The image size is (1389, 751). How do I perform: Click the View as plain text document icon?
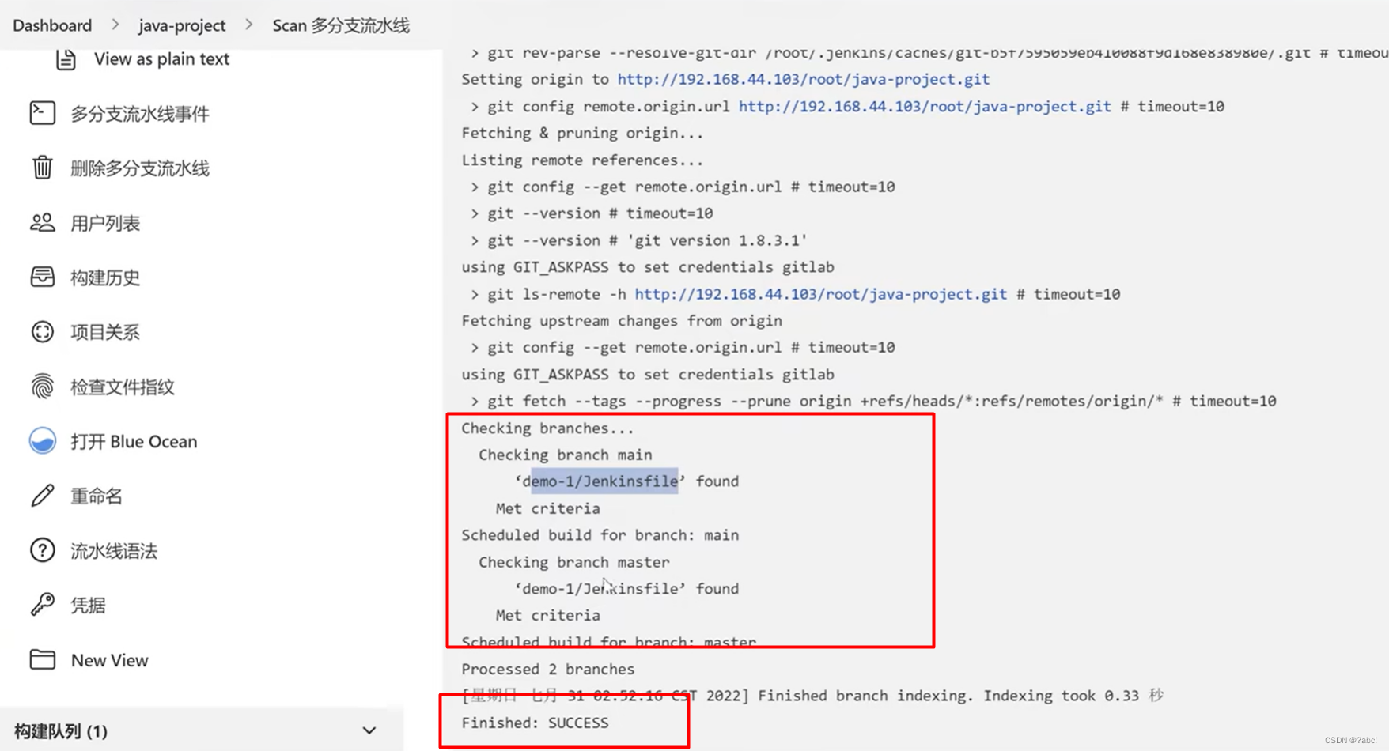(66, 59)
